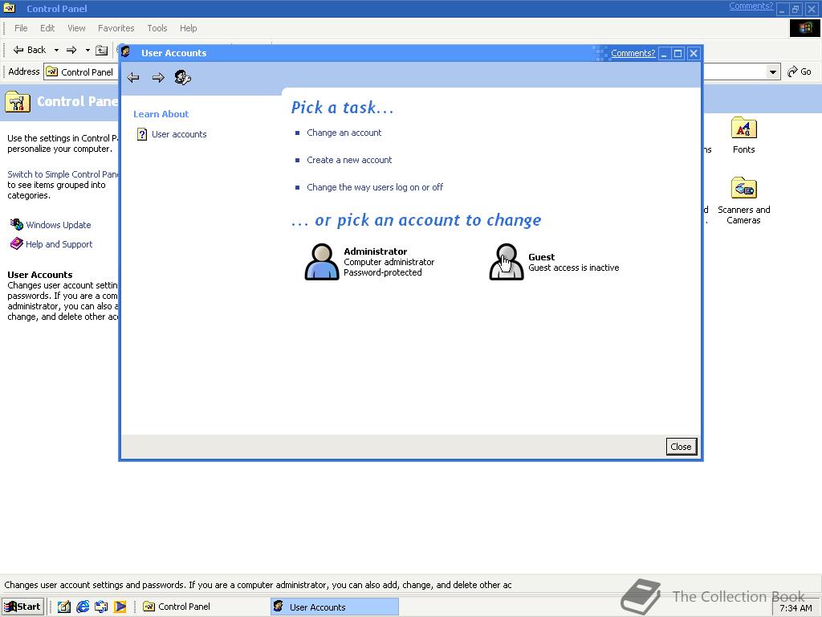Click the Windows Update link text
This screenshot has width=822, height=617.
pos(58,225)
